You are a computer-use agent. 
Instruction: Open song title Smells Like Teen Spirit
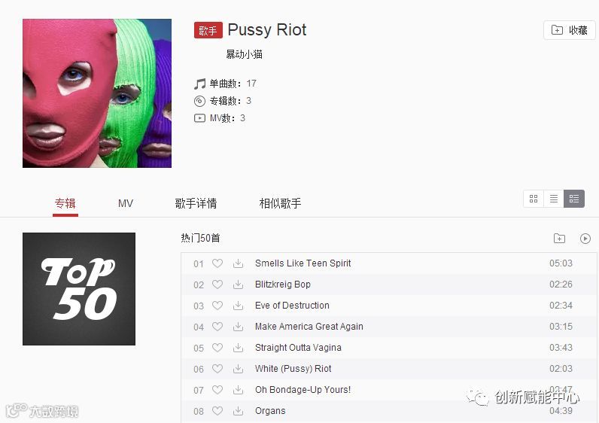pyautogui.click(x=303, y=263)
